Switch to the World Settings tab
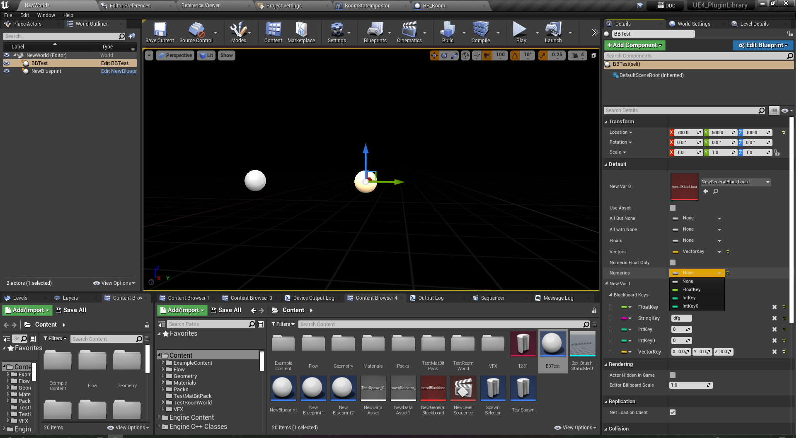799x438 pixels. click(694, 24)
